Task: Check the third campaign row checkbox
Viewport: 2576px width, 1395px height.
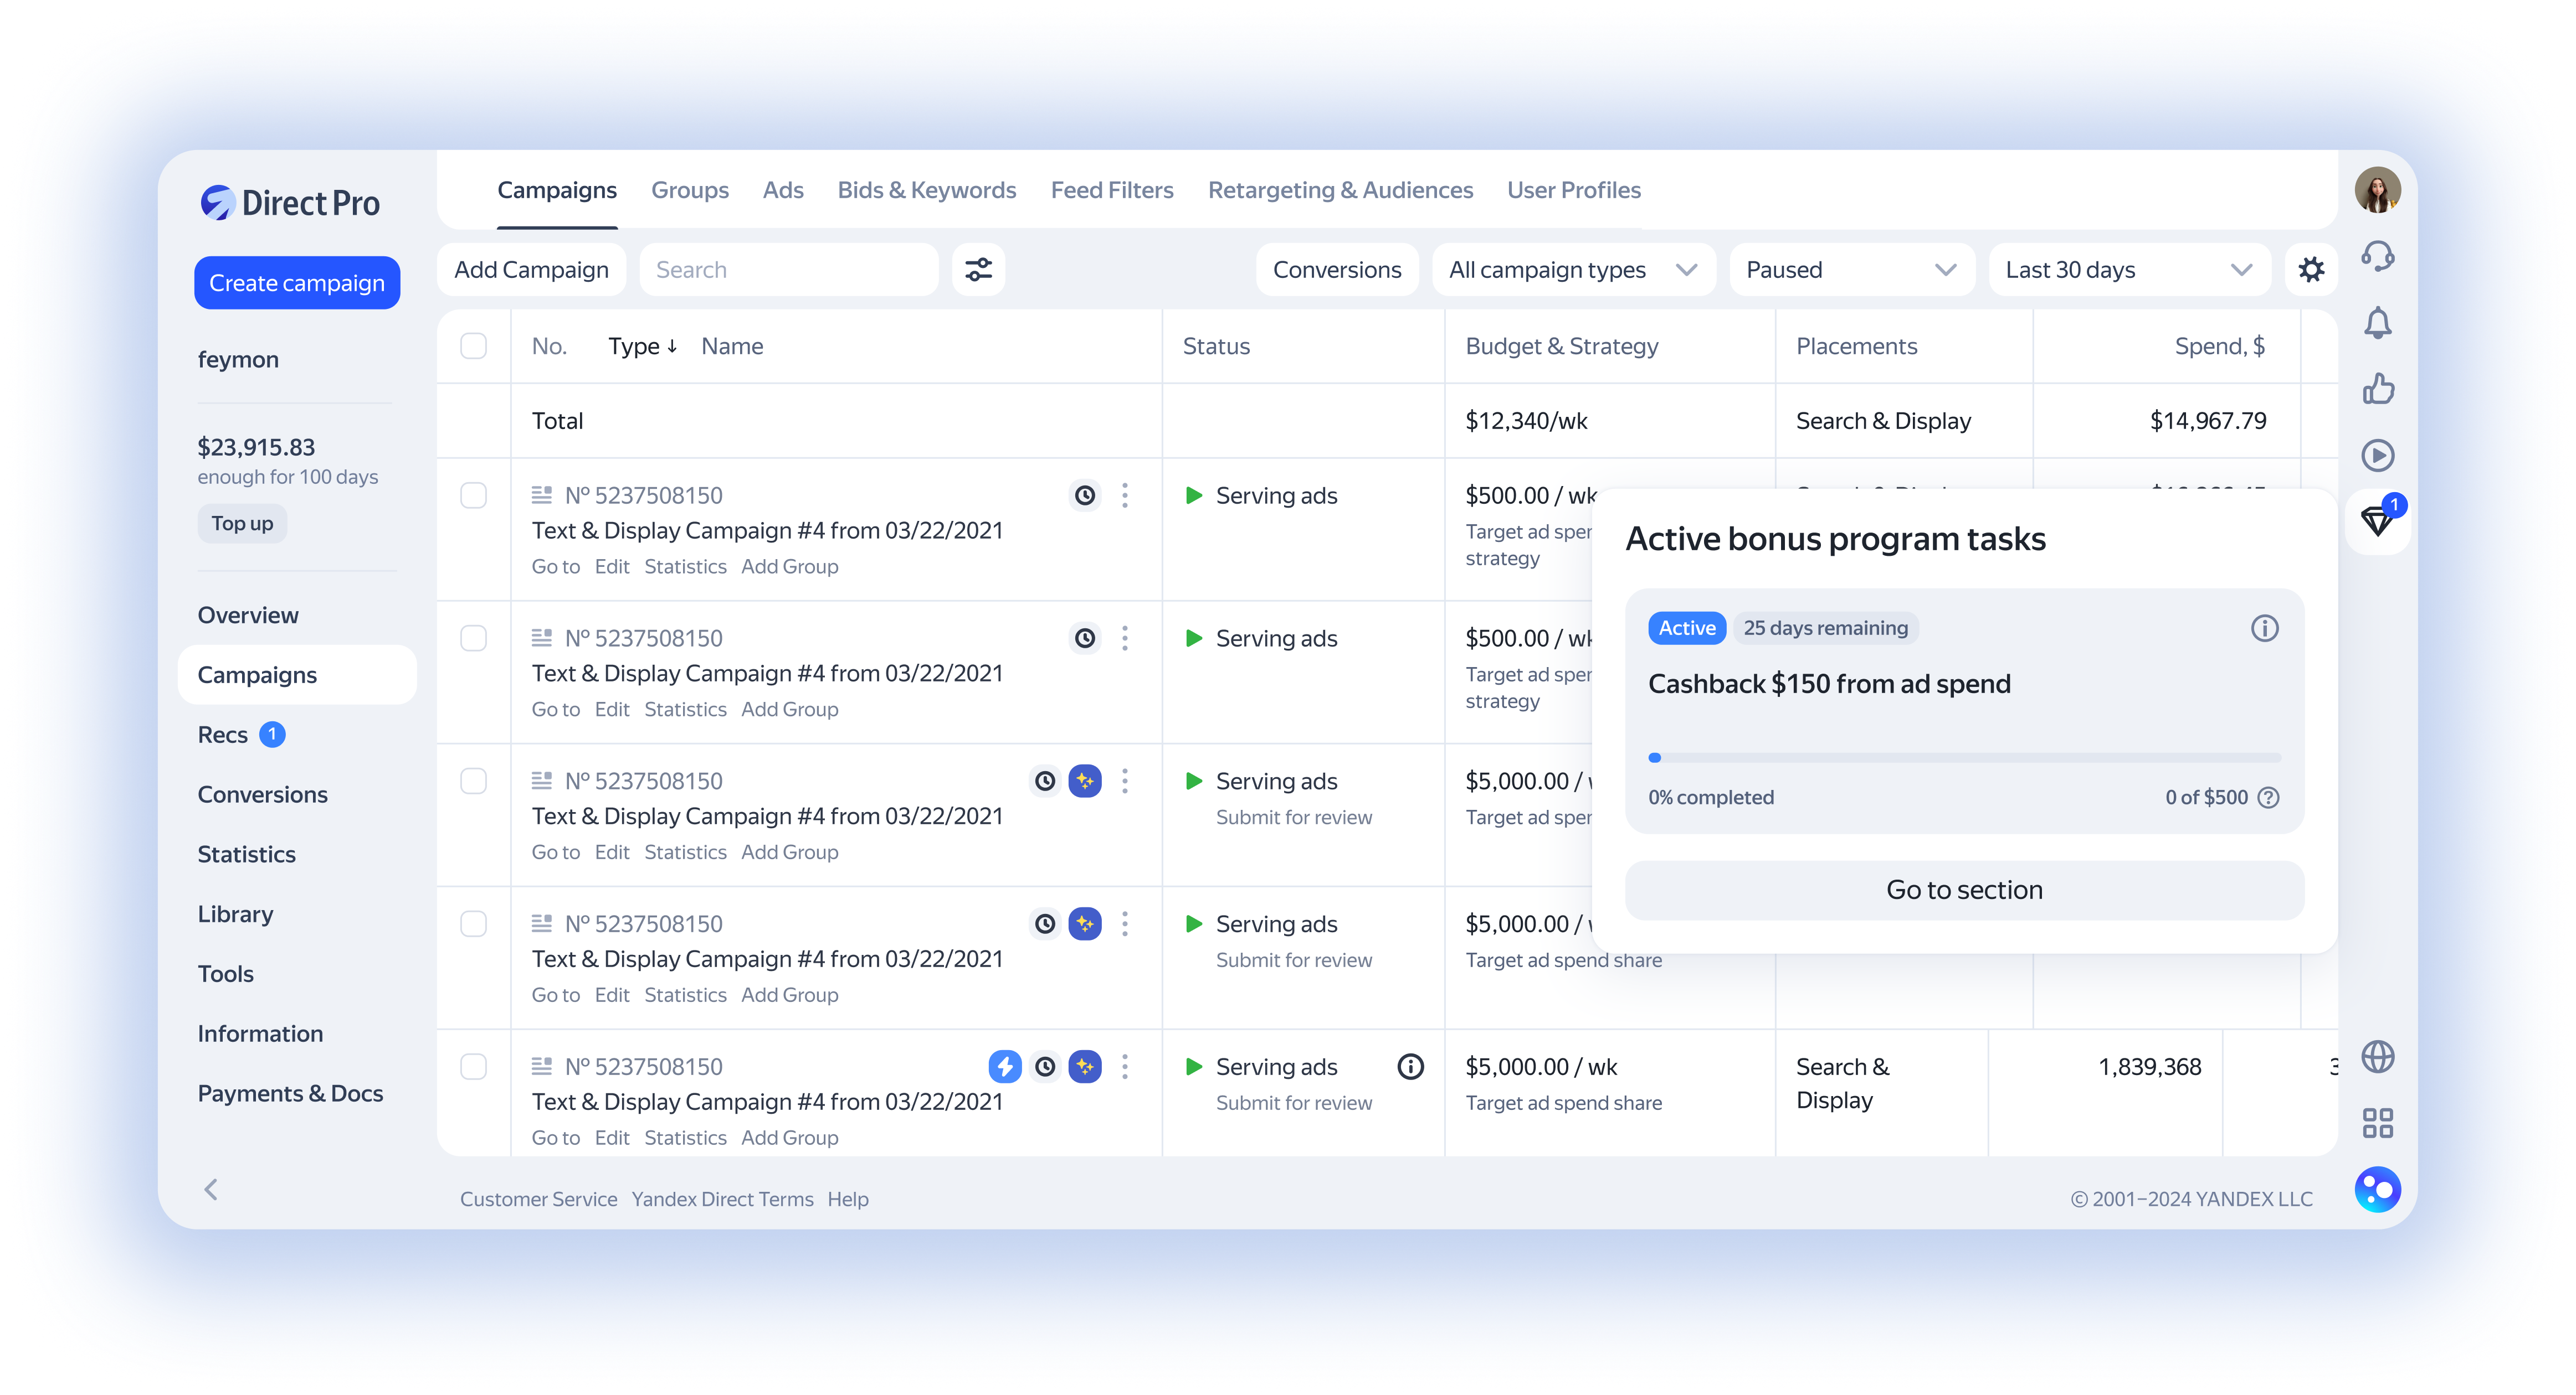Action: [x=473, y=782]
